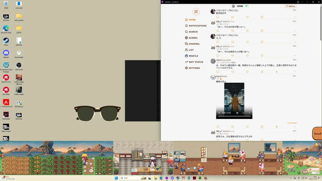Go to Notifications in sidebar
The image size is (322, 181).
tap(197, 26)
